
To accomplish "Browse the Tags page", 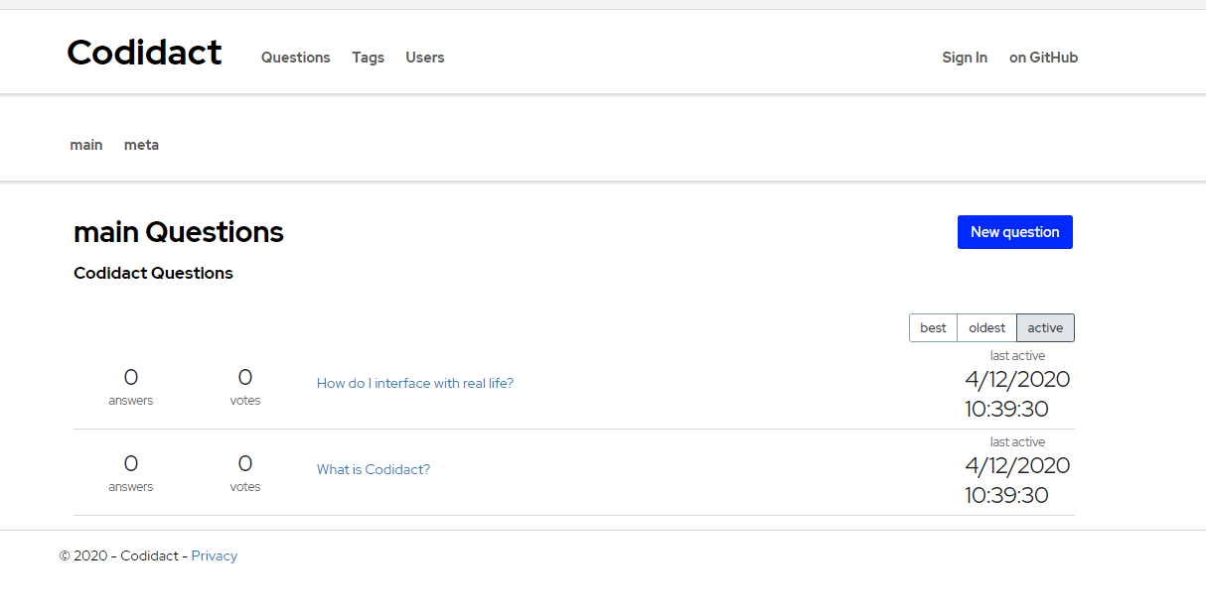I will click(368, 58).
